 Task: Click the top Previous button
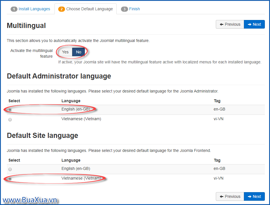(x=230, y=24)
